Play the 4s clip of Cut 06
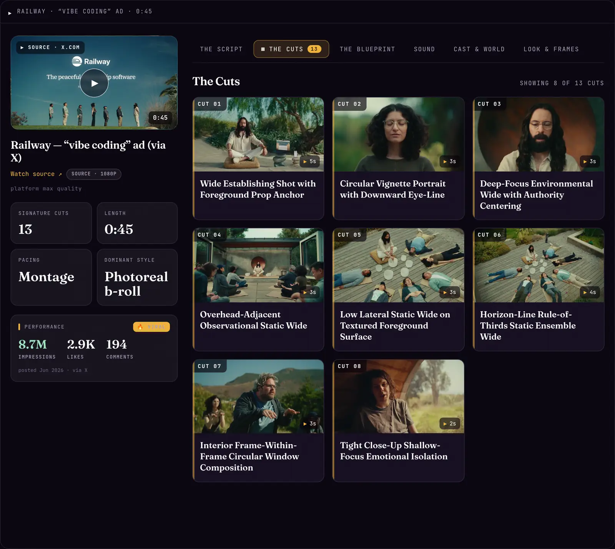Viewport: 615px width, 549px height. [590, 292]
